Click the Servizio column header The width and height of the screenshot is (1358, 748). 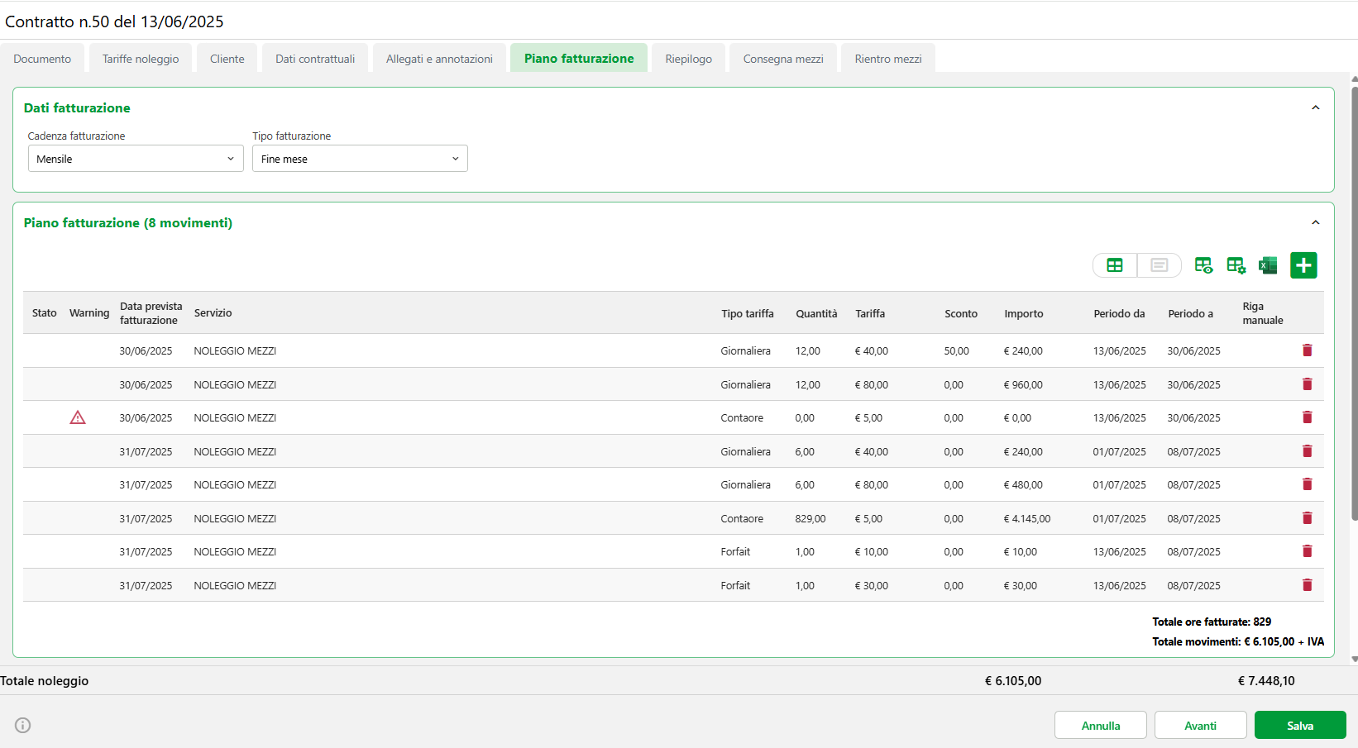pos(213,313)
